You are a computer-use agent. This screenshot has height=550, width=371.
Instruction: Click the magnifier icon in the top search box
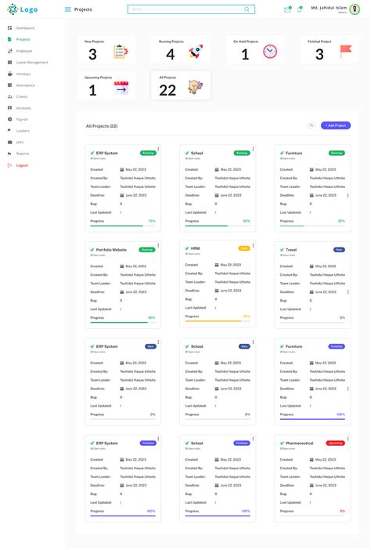[x=247, y=9]
